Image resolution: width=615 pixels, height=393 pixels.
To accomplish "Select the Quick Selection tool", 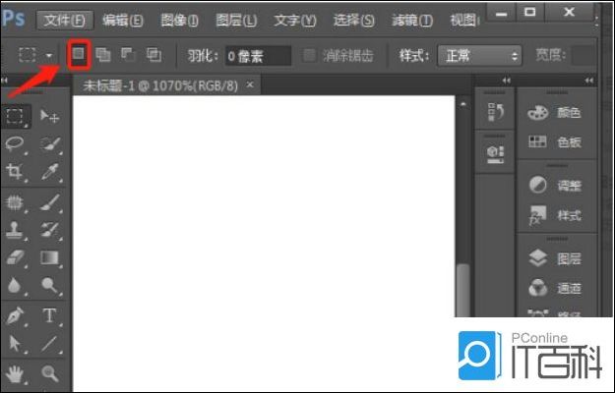I will [50, 143].
